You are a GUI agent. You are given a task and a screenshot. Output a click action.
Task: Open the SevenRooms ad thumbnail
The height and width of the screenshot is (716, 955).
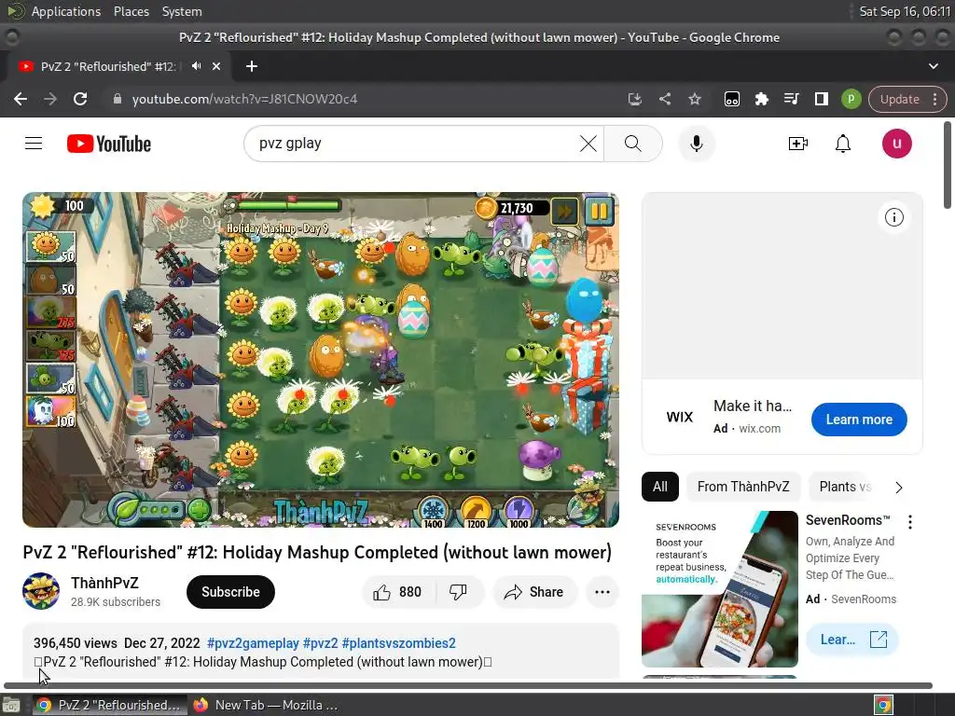[x=719, y=589]
